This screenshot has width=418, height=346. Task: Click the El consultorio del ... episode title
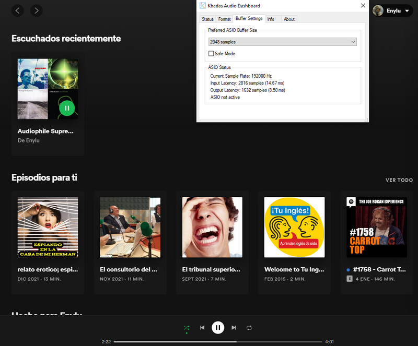click(x=129, y=270)
